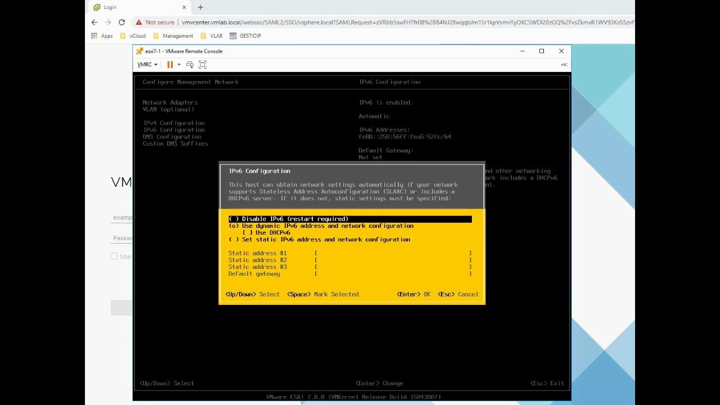Open the Apps bookmarks shortcut
Screen dimensions: 720x405
[x=102, y=36]
